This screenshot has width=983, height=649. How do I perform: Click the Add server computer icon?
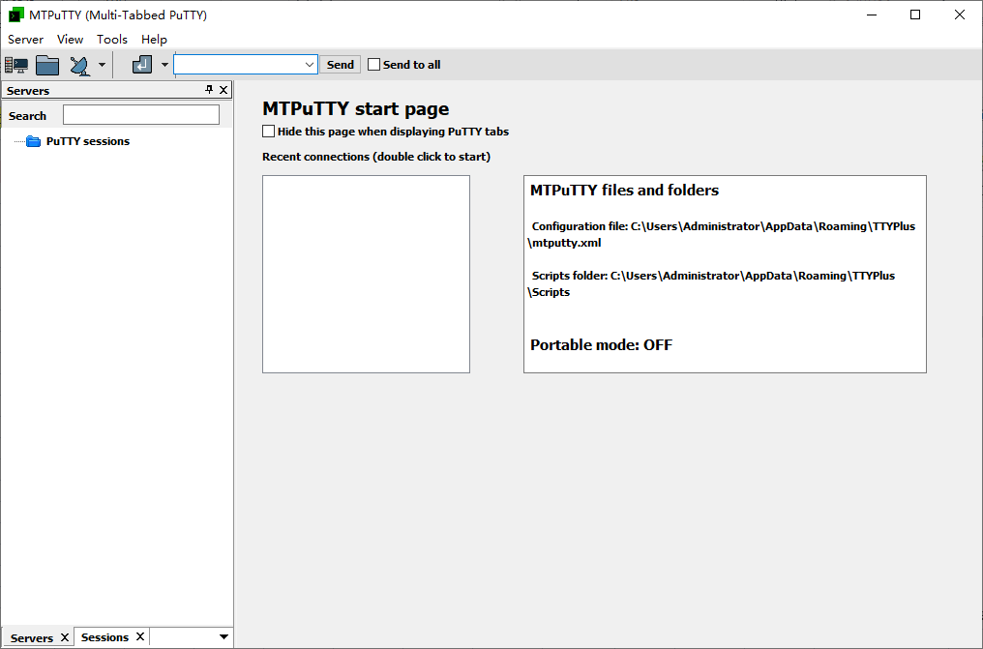coord(16,65)
